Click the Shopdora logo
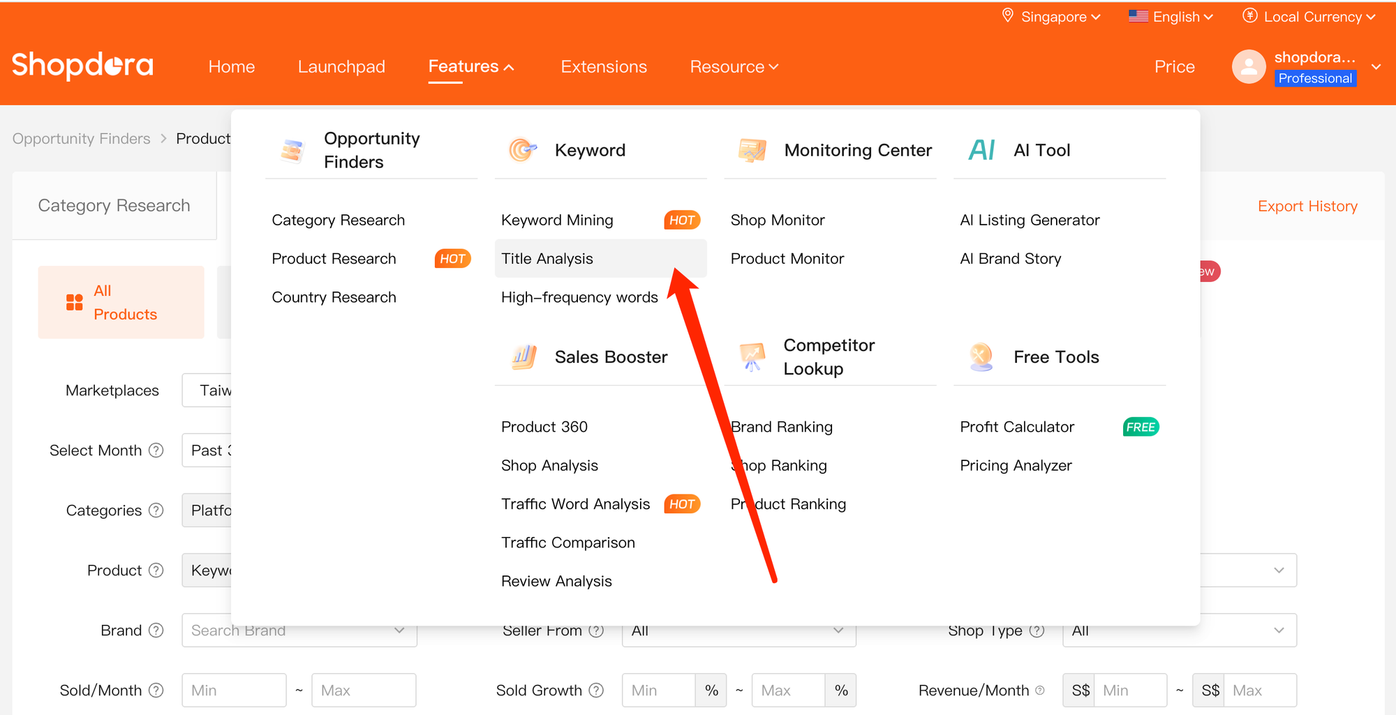 [x=82, y=66]
